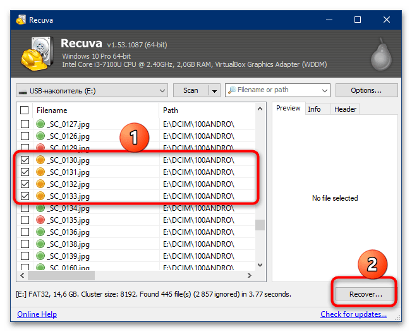412x332 pixels.
Task: Click the magnifier icon in filename filter
Action: (x=232, y=90)
